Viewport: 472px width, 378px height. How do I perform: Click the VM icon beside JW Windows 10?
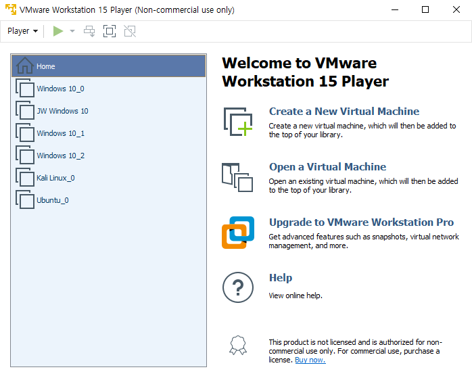[25, 110]
